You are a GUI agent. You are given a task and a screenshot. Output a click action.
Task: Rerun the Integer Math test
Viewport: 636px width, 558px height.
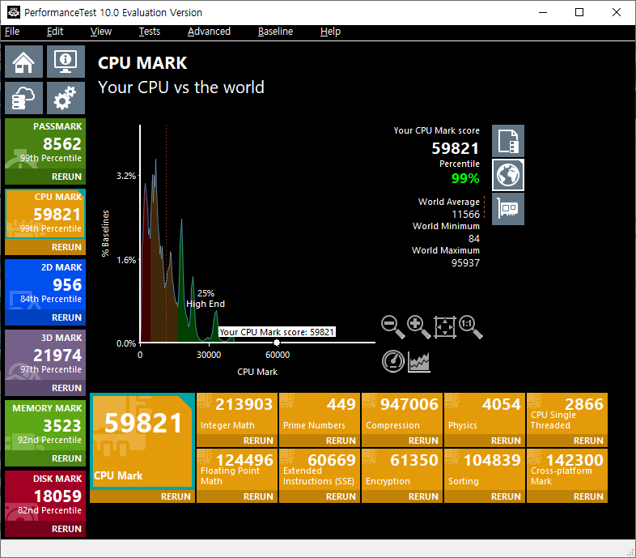tap(258, 441)
